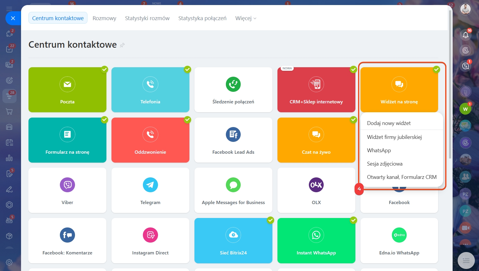
Task: Open sidebar target goal icon
Action: click(9, 80)
